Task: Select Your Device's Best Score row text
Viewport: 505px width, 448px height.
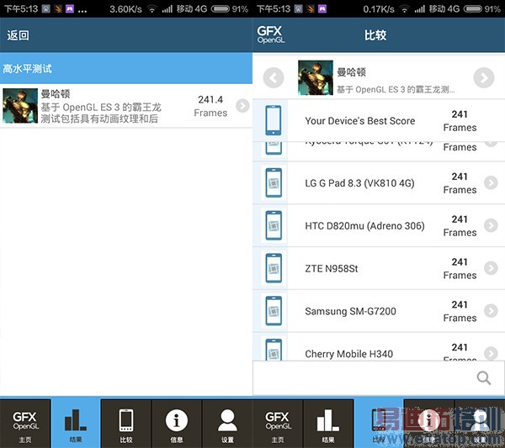Action: click(x=360, y=121)
